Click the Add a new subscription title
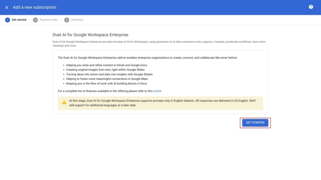 click(x=35, y=7)
